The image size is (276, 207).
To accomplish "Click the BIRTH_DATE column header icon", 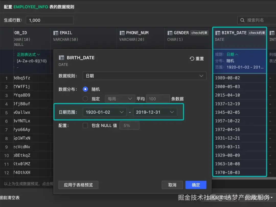I will pos(218,33).
